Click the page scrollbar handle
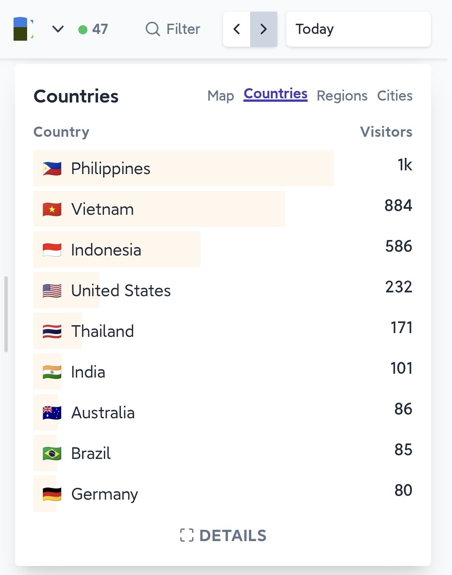 [x=6, y=314]
